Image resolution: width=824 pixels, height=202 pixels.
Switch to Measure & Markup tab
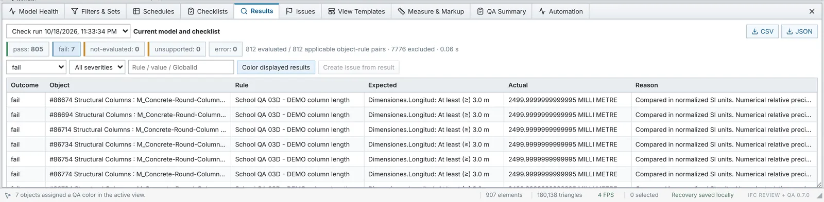pos(431,11)
